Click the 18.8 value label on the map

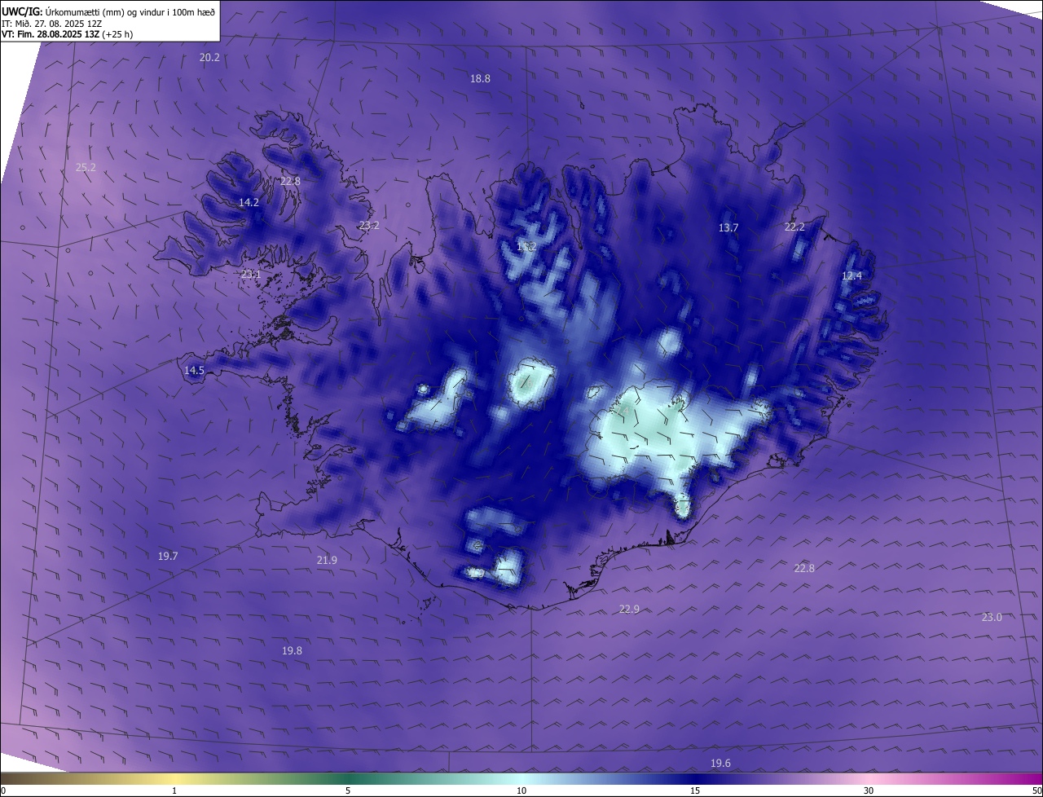click(480, 79)
